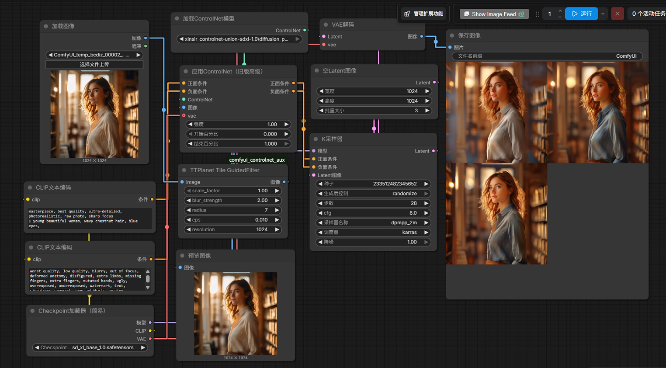
Task: Collapse the TTPlanet Tile GuidedFilter node dot
Action: [184, 170]
